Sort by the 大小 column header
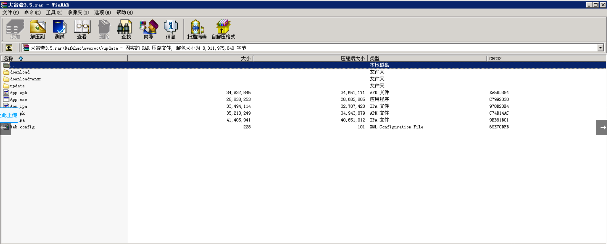This screenshot has width=607, height=244. pos(190,58)
